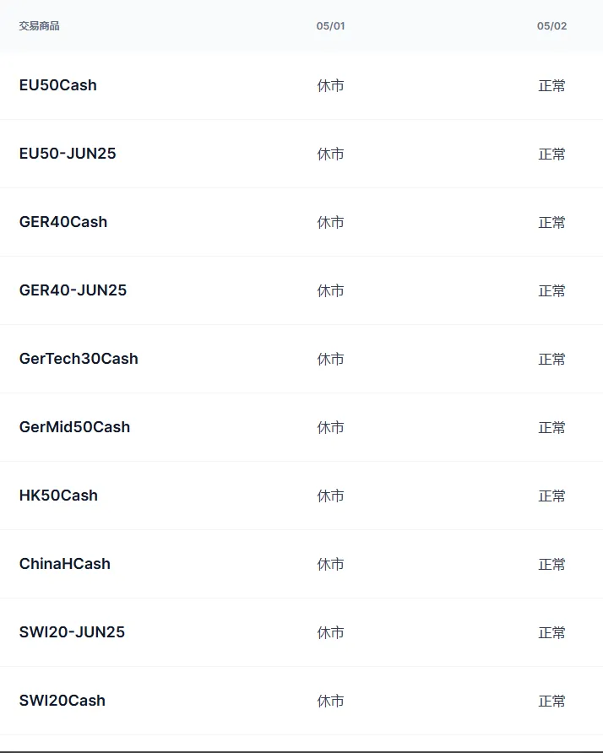Click the 05/01 column header

tap(330, 26)
